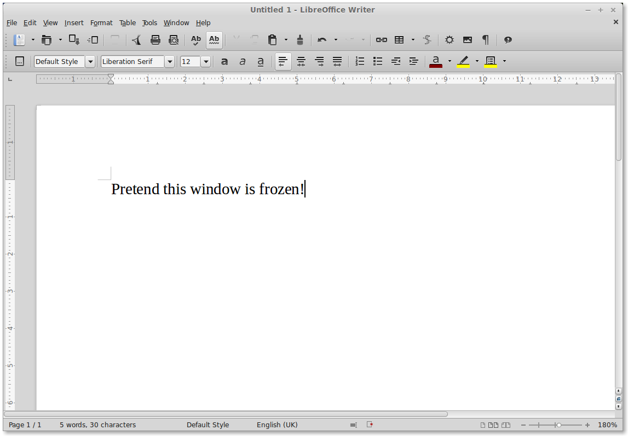This screenshot has height=436, width=628.
Task: Export document as PDF icon
Action: click(137, 40)
